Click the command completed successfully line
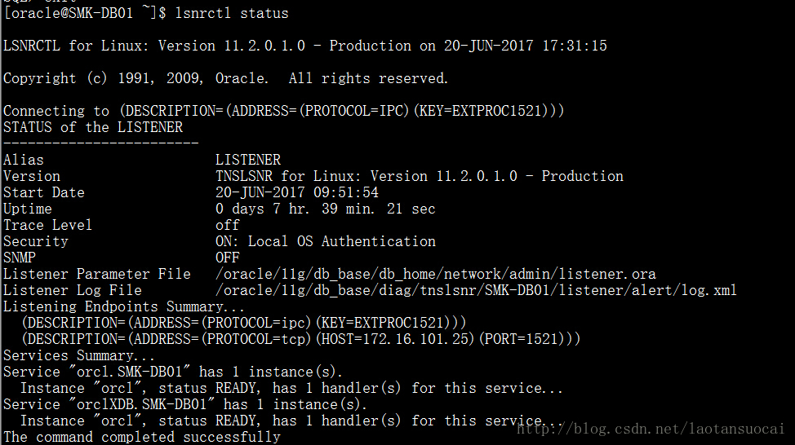The image size is (795, 445). (142, 436)
